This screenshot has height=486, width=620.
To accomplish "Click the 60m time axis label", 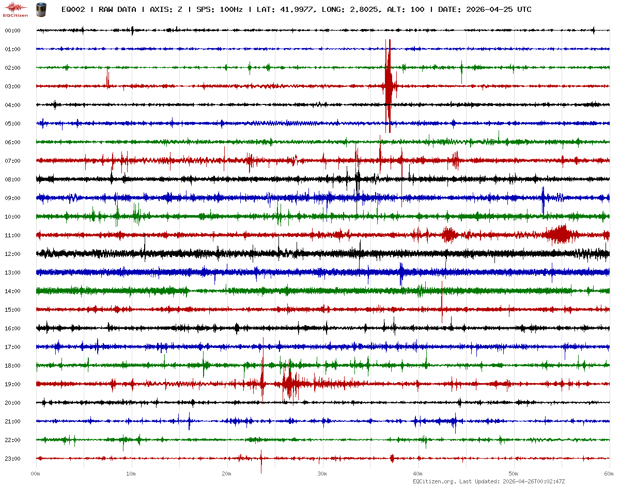I will (609, 474).
